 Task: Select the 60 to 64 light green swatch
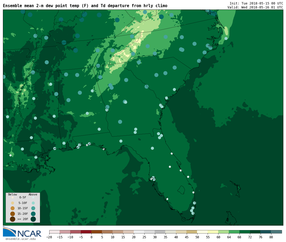(x=224, y=232)
